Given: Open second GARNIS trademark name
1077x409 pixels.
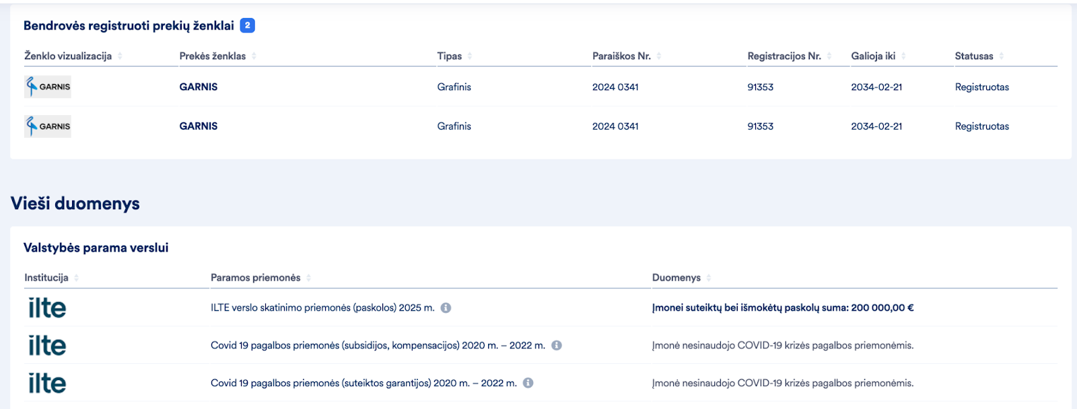Looking at the screenshot, I should (199, 126).
